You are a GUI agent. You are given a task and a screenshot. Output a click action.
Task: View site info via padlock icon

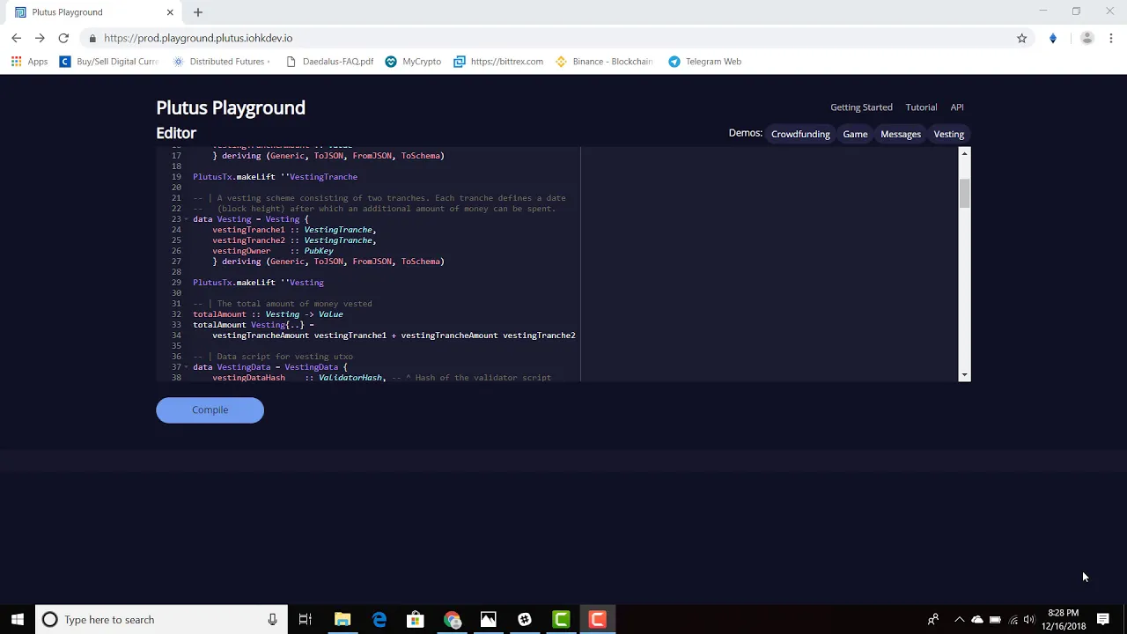point(92,38)
